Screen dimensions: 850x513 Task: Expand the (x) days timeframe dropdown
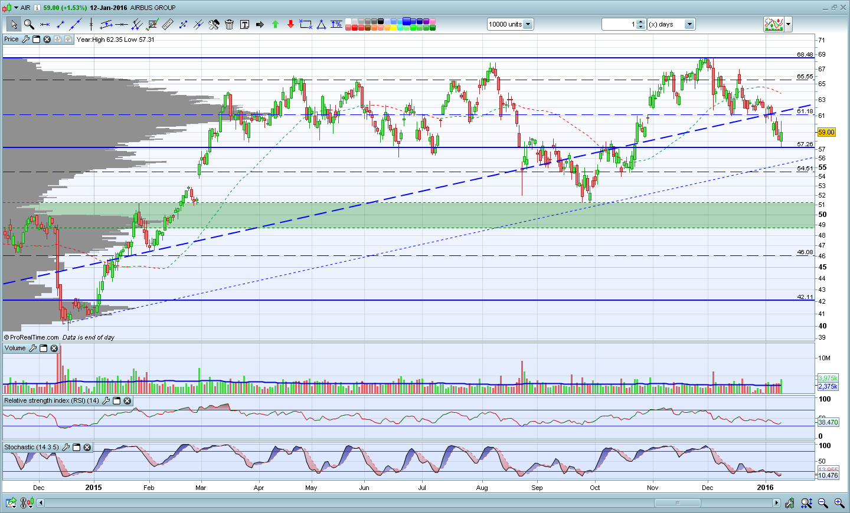coord(689,24)
